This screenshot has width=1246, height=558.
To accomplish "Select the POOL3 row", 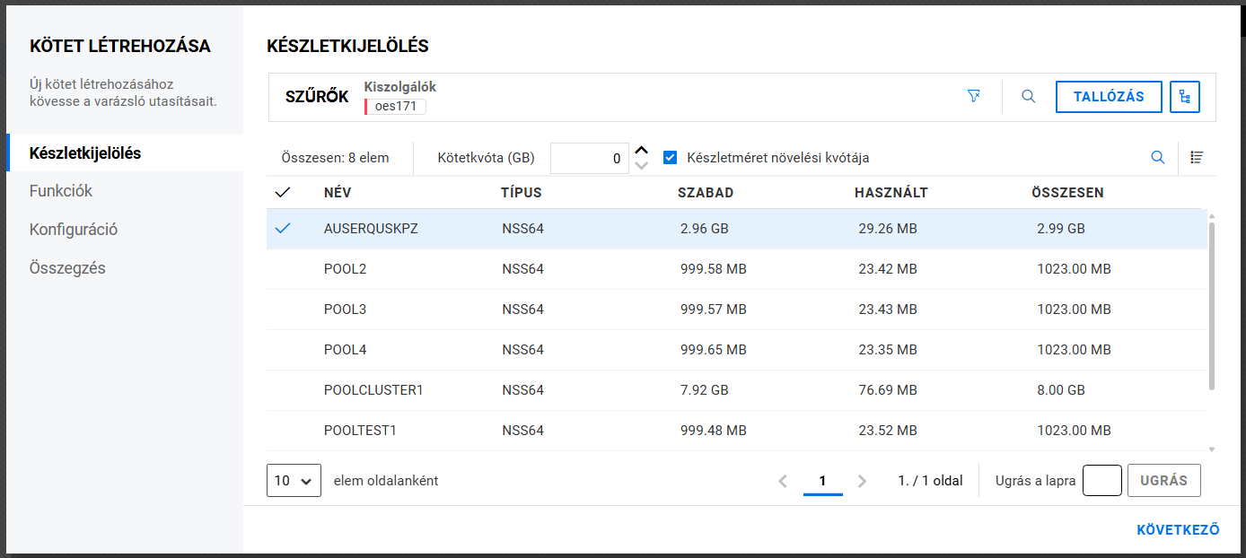I will pyautogui.click(x=736, y=310).
